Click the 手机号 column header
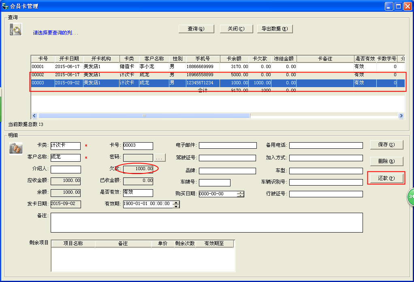 point(203,59)
